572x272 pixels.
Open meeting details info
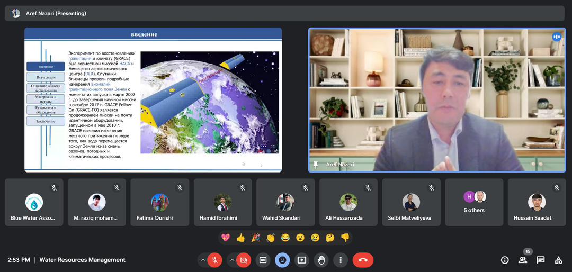[x=505, y=260]
